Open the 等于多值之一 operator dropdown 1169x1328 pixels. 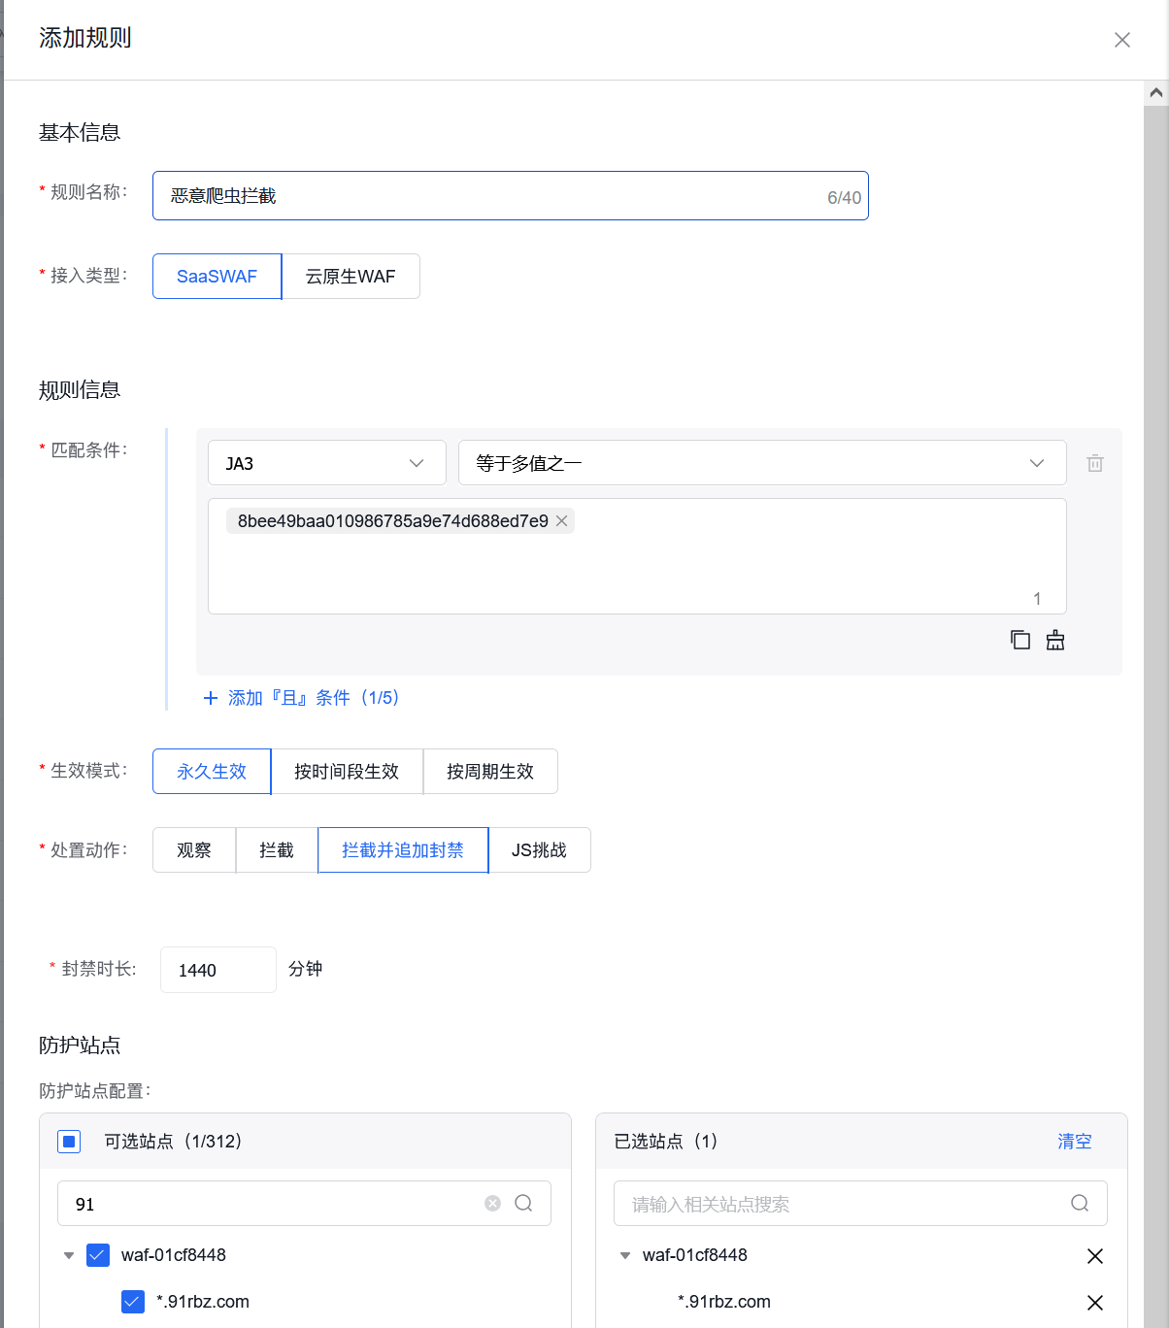tap(761, 463)
